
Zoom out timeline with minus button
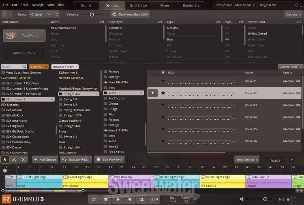click(x=298, y=191)
